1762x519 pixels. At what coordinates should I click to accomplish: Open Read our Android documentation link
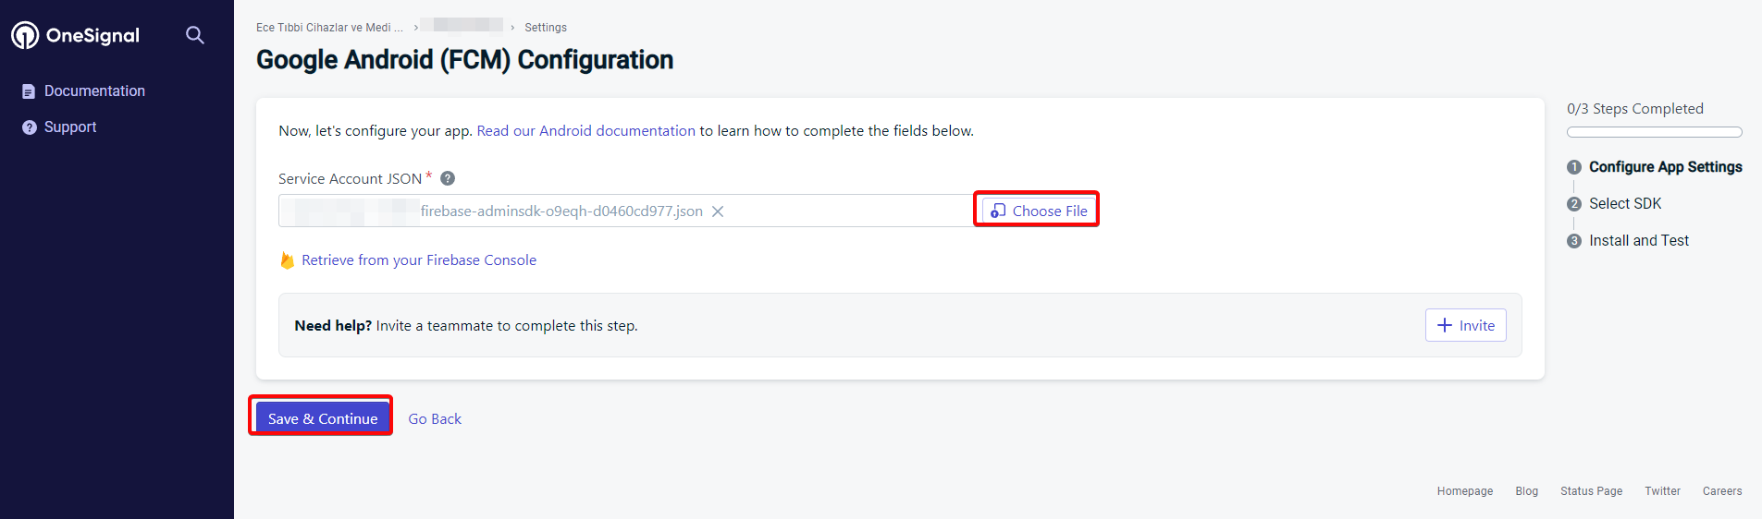[585, 131]
